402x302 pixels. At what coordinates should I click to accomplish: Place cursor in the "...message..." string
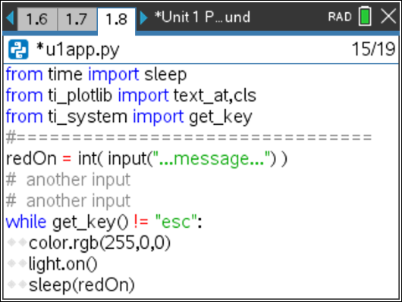pos(215,159)
